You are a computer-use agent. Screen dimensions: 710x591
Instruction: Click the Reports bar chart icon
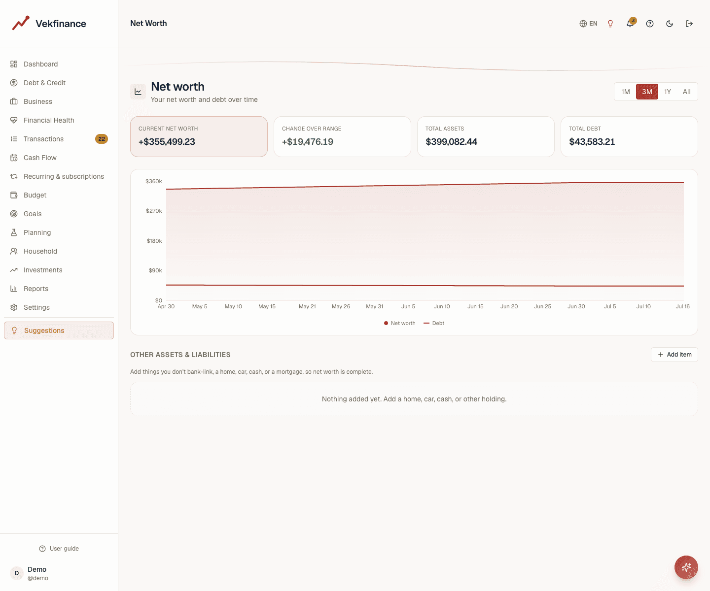coord(14,289)
